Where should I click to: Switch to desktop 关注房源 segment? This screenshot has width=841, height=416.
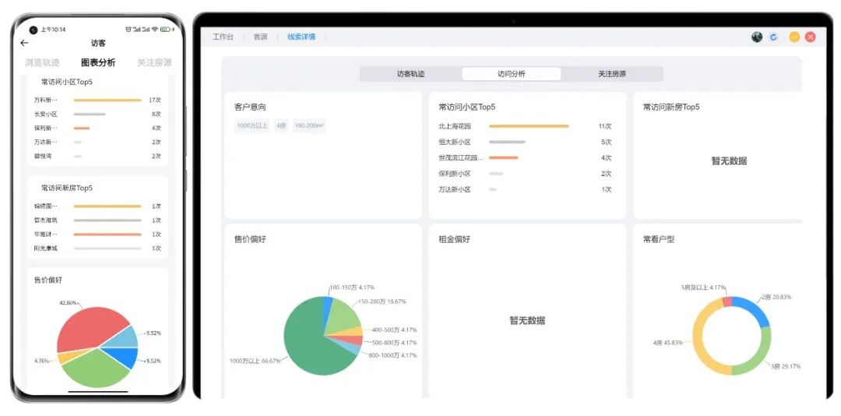click(x=612, y=74)
